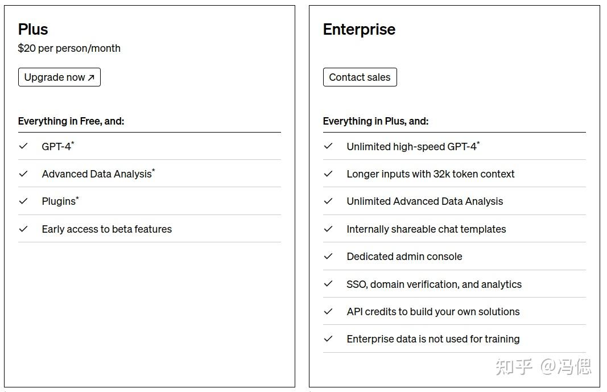The image size is (607, 392).
Task: Click the Plugins feature text
Action: pos(59,201)
